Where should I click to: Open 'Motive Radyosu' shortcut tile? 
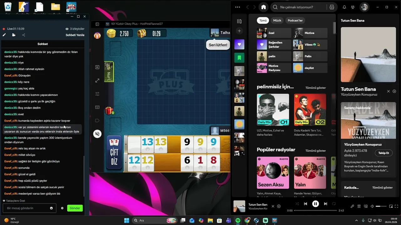[x=274, y=68]
